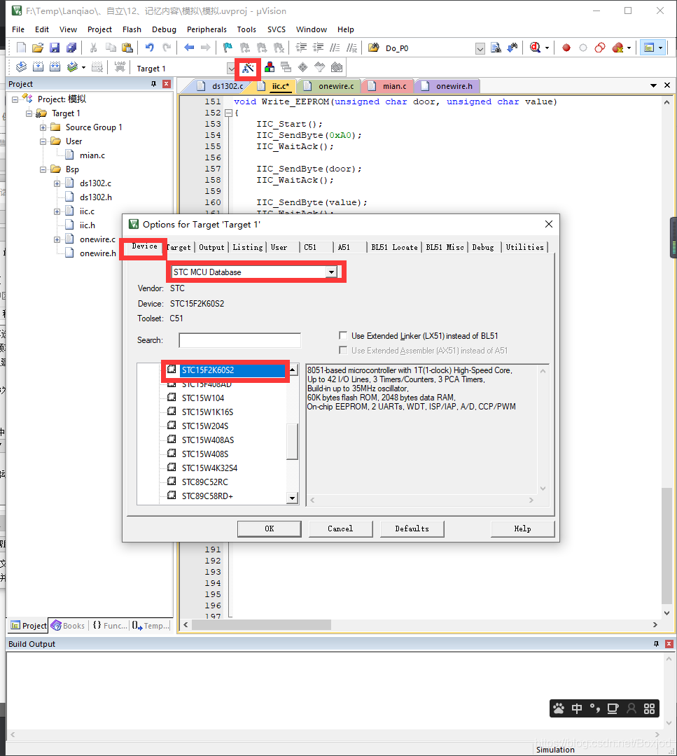
Task: Open the Target 1 selection dropdown
Action: (232, 68)
